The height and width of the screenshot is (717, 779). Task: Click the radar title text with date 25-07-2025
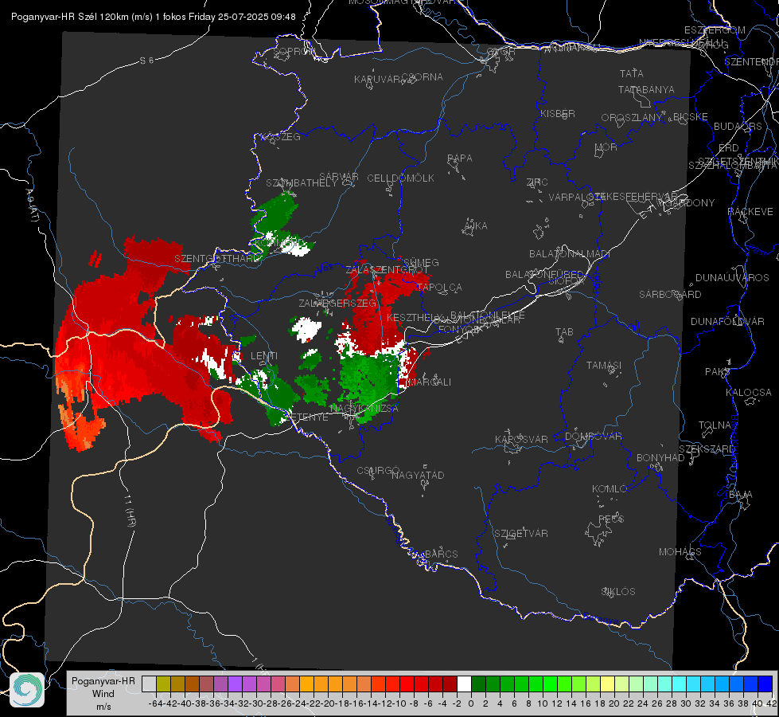pyautogui.click(x=153, y=17)
